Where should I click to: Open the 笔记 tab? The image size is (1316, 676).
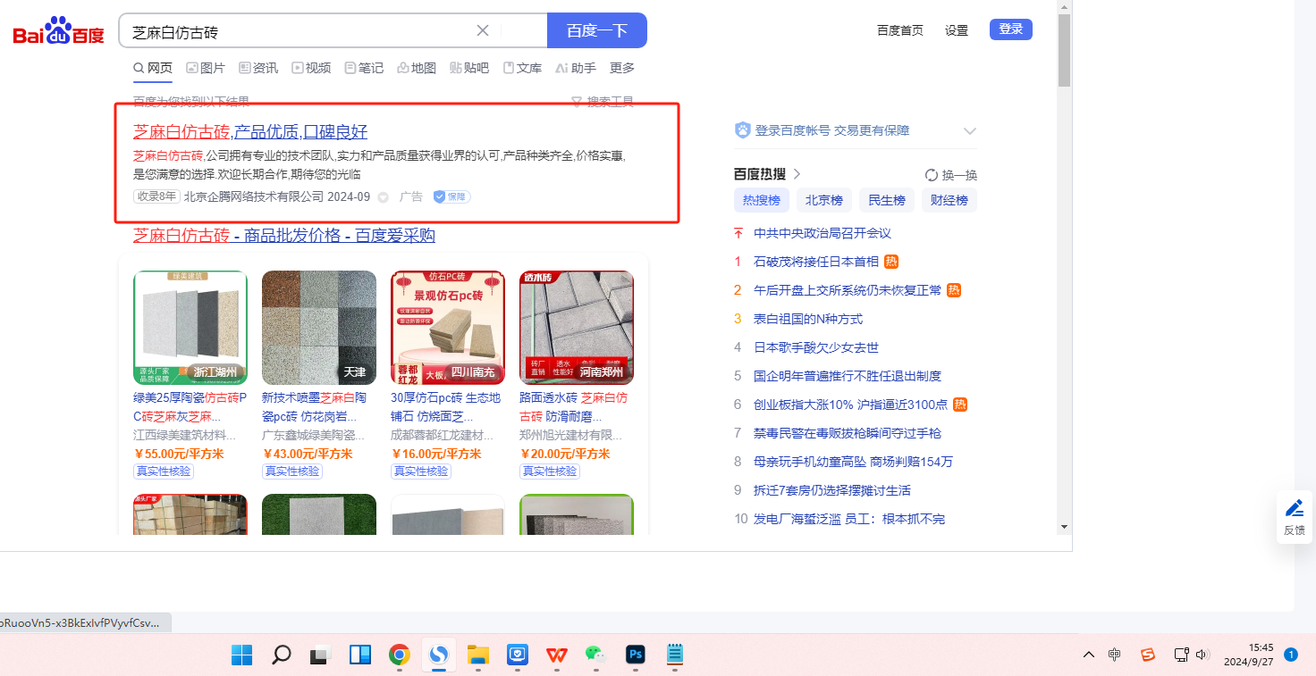pos(364,68)
